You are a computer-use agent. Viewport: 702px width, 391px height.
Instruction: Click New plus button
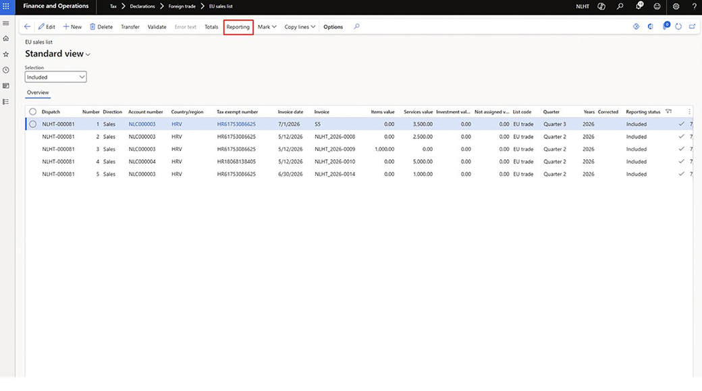tap(72, 27)
